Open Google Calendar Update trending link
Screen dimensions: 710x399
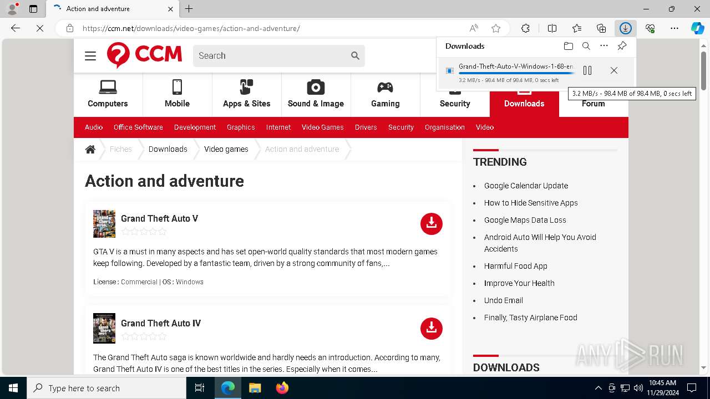526,186
